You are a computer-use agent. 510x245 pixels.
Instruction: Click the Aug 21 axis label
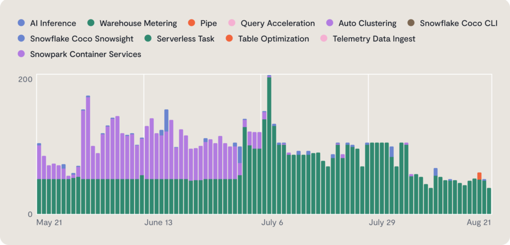coord(479,223)
